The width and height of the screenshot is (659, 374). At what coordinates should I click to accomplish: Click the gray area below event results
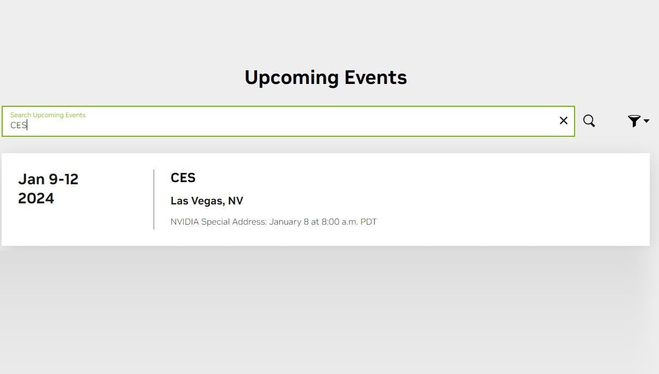point(327,311)
